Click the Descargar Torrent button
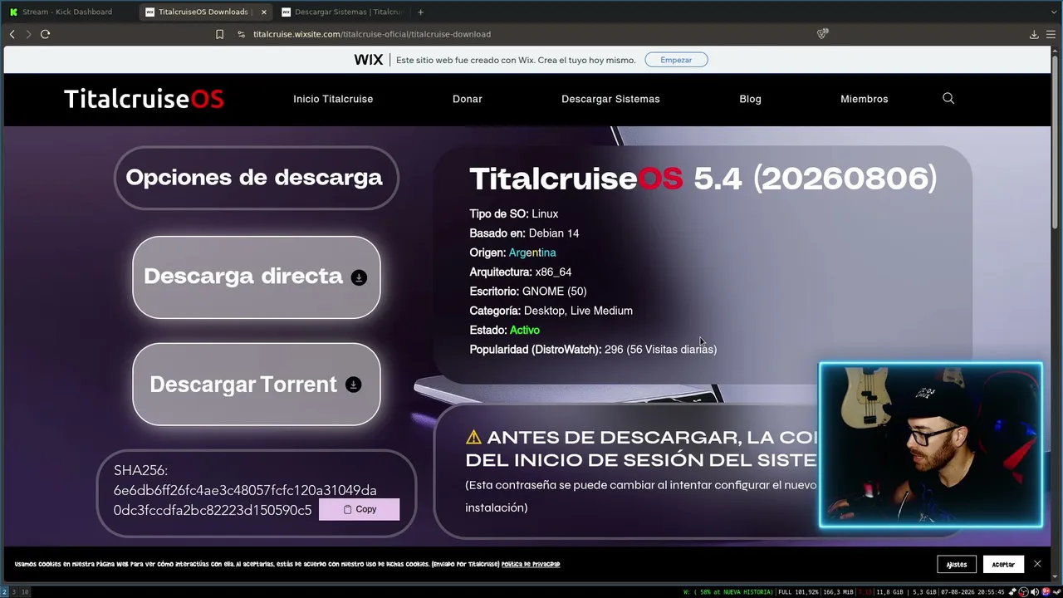Image resolution: width=1063 pixels, height=598 pixels. (x=257, y=385)
